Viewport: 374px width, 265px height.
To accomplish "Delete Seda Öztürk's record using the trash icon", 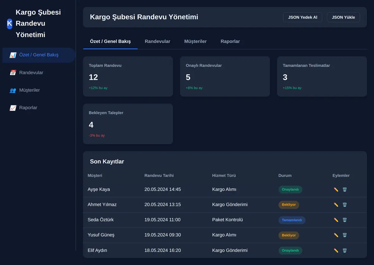I will pos(345,220).
